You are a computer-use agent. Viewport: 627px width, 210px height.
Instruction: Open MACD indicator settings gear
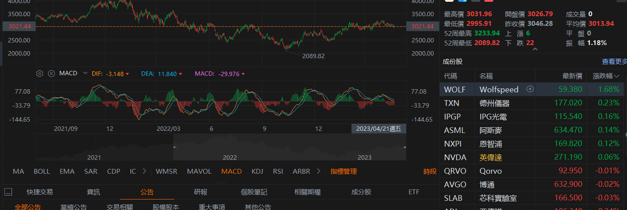click(x=39, y=73)
